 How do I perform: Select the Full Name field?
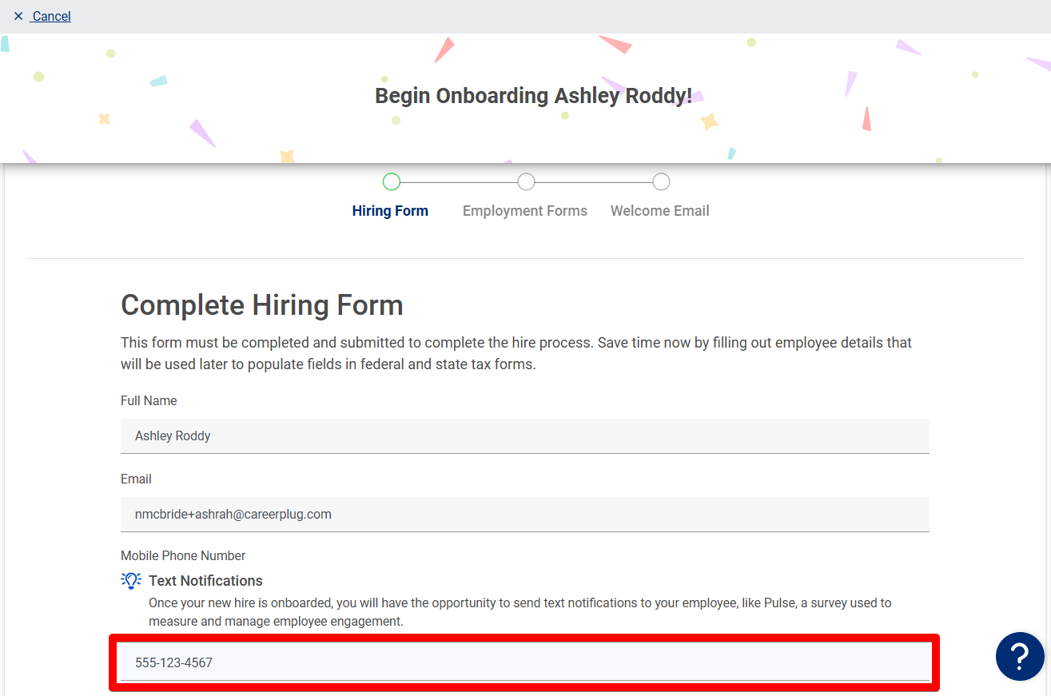pos(524,435)
